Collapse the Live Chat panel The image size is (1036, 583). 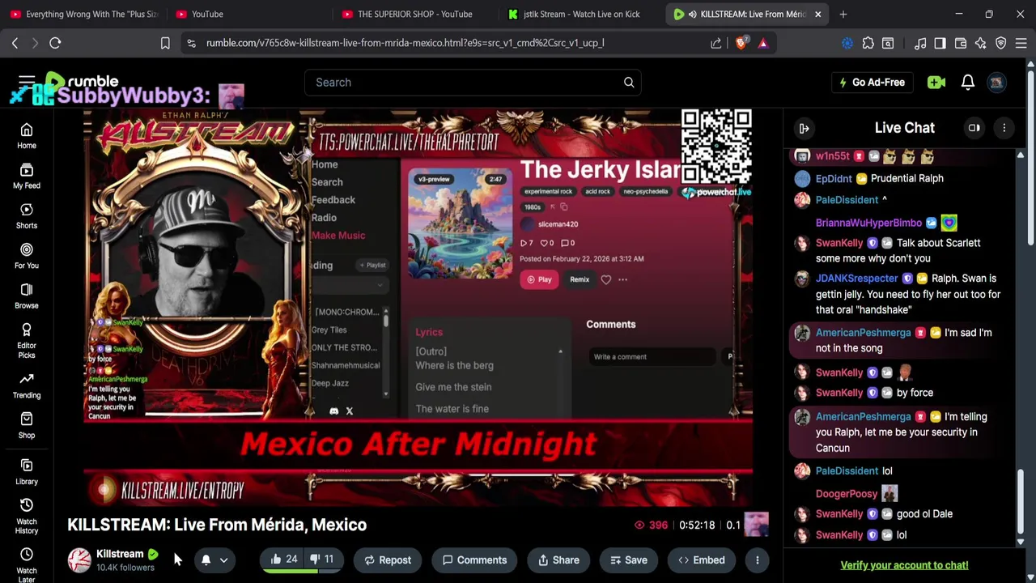(x=804, y=128)
